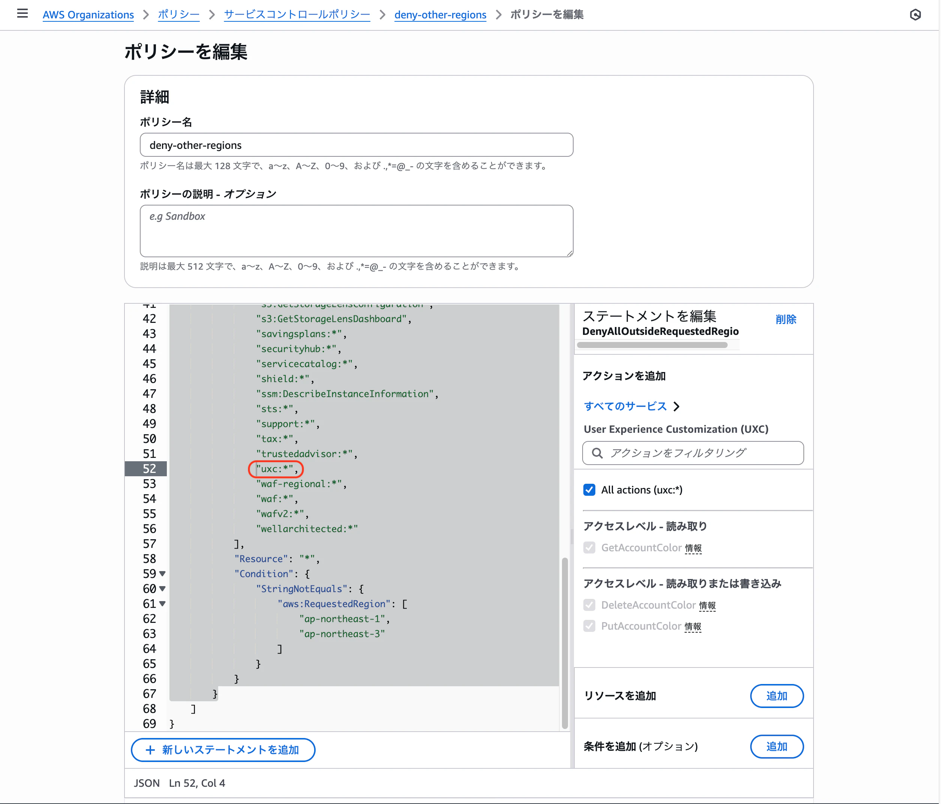Screen dimensions: 941x804
Task: Collapse aws:RequestedRegion array at line 61
Action: (163, 604)
